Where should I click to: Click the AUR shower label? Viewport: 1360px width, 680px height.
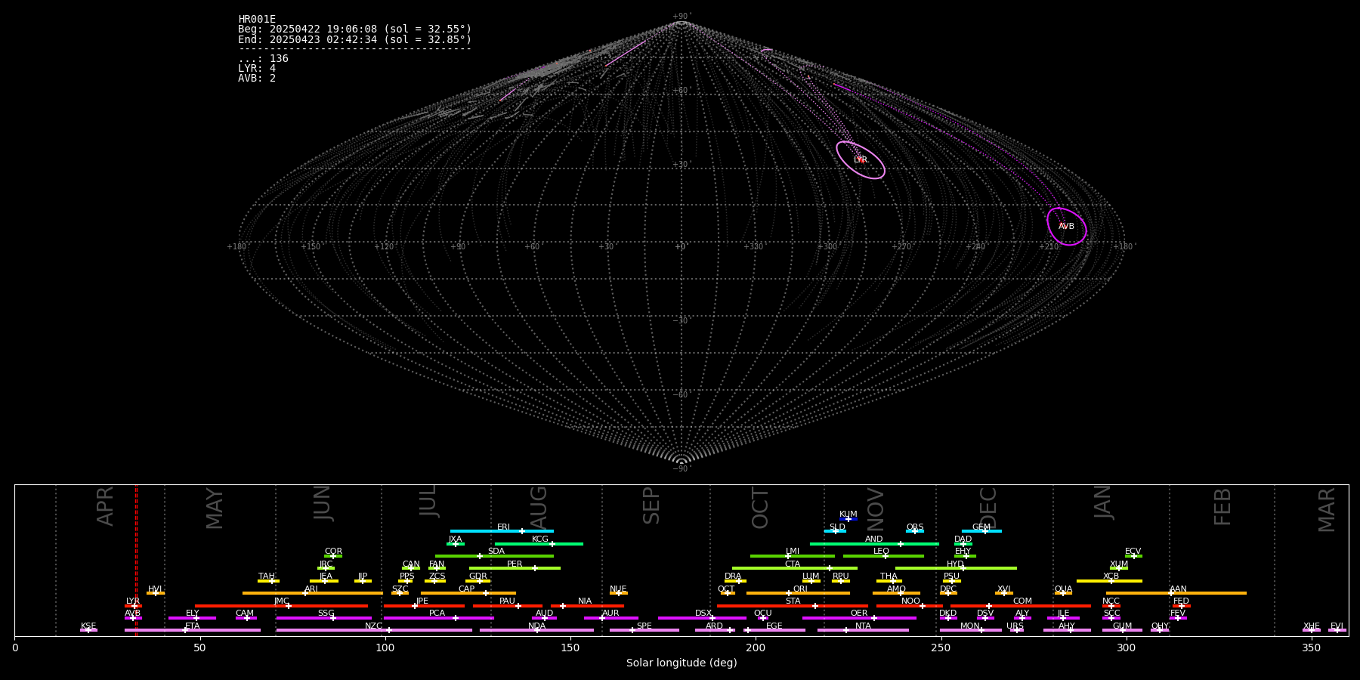(x=610, y=614)
